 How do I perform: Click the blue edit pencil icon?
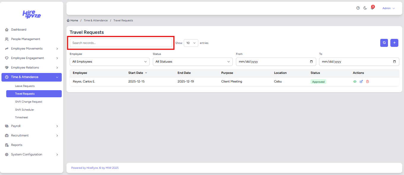pos(361,82)
